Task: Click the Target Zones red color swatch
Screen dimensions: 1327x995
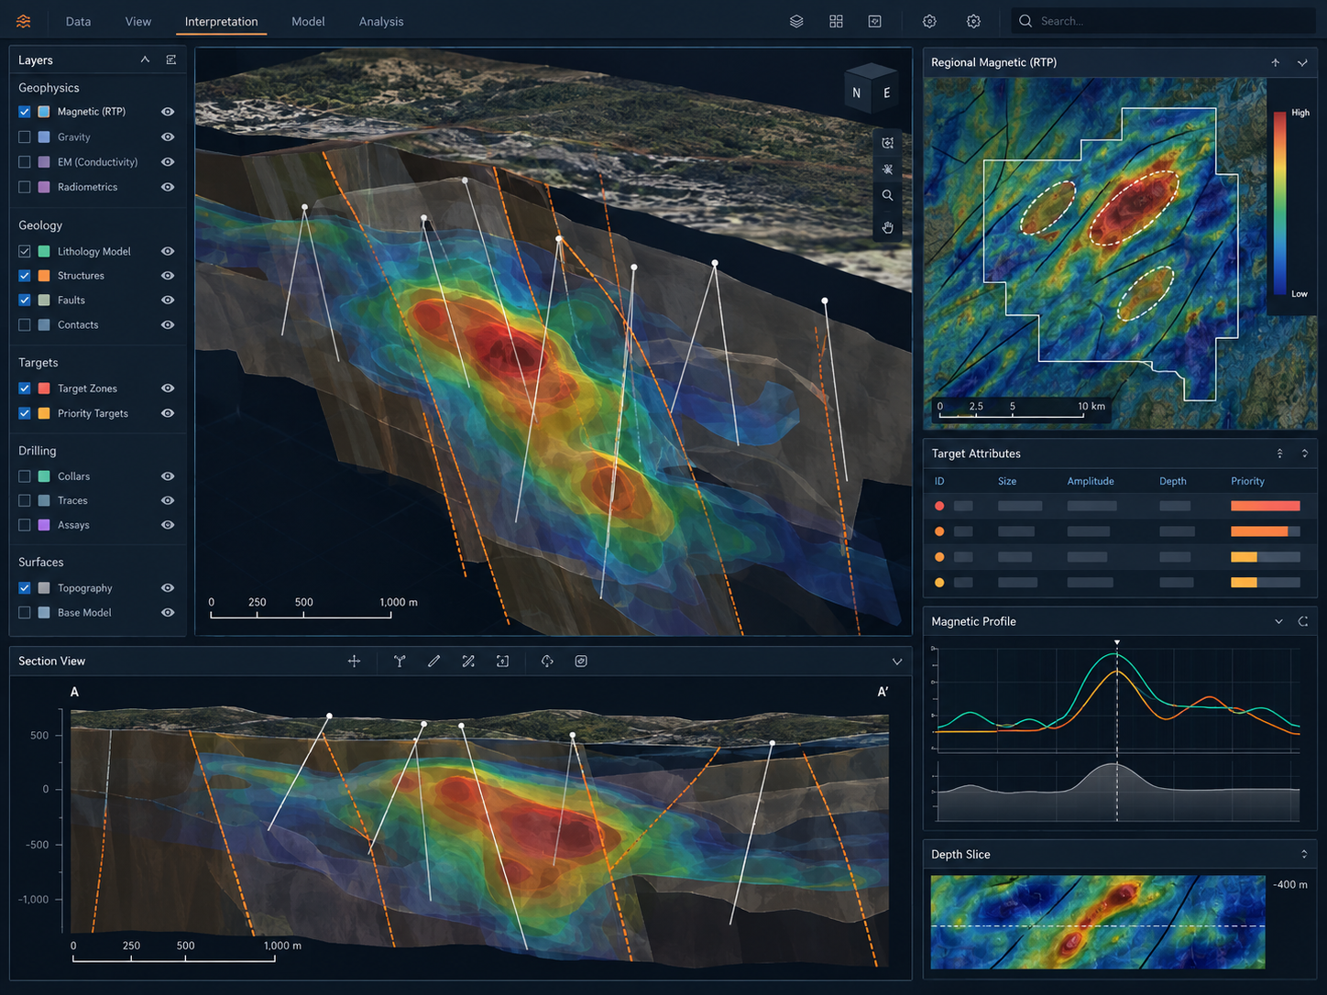Action: pyautogui.click(x=44, y=388)
